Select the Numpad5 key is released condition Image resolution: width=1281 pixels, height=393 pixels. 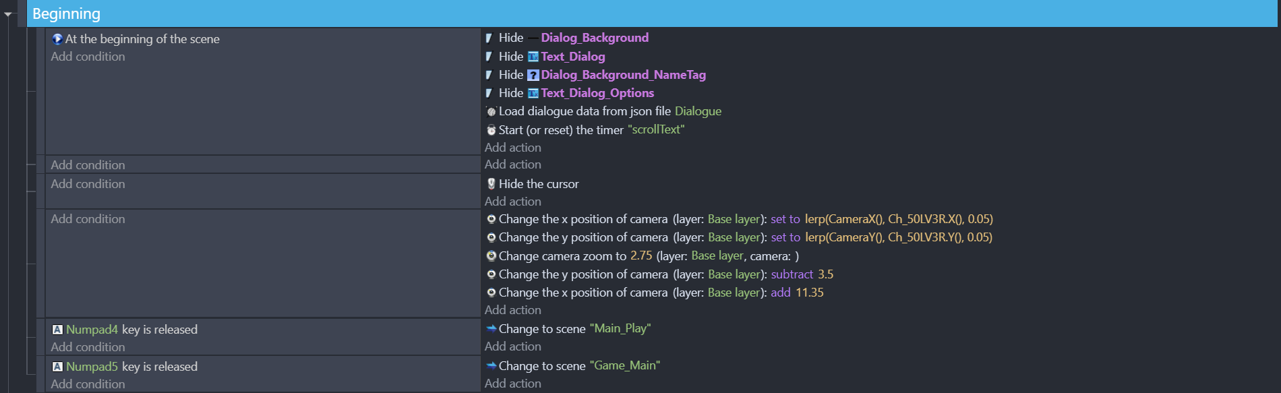click(x=125, y=367)
